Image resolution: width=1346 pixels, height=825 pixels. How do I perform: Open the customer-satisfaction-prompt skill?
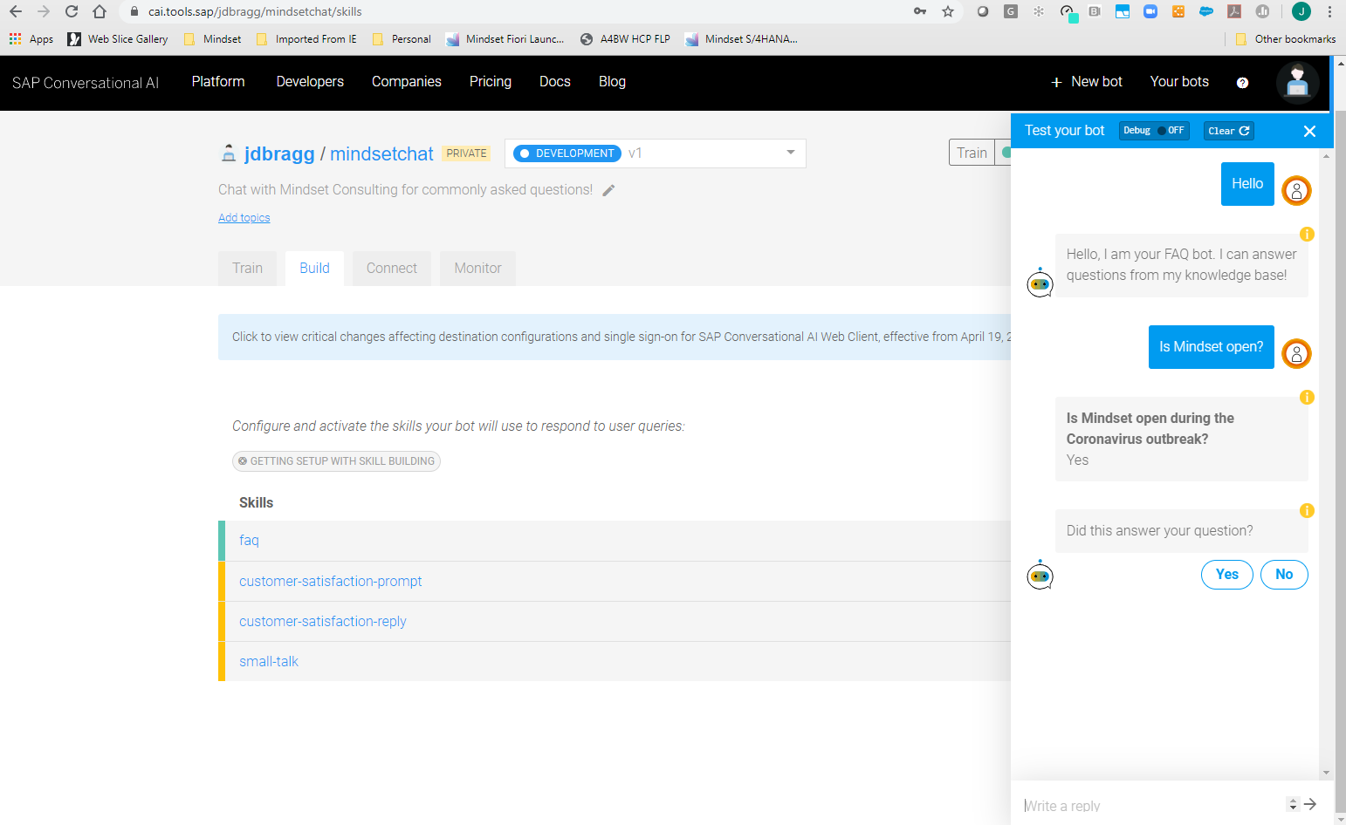(x=330, y=581)
